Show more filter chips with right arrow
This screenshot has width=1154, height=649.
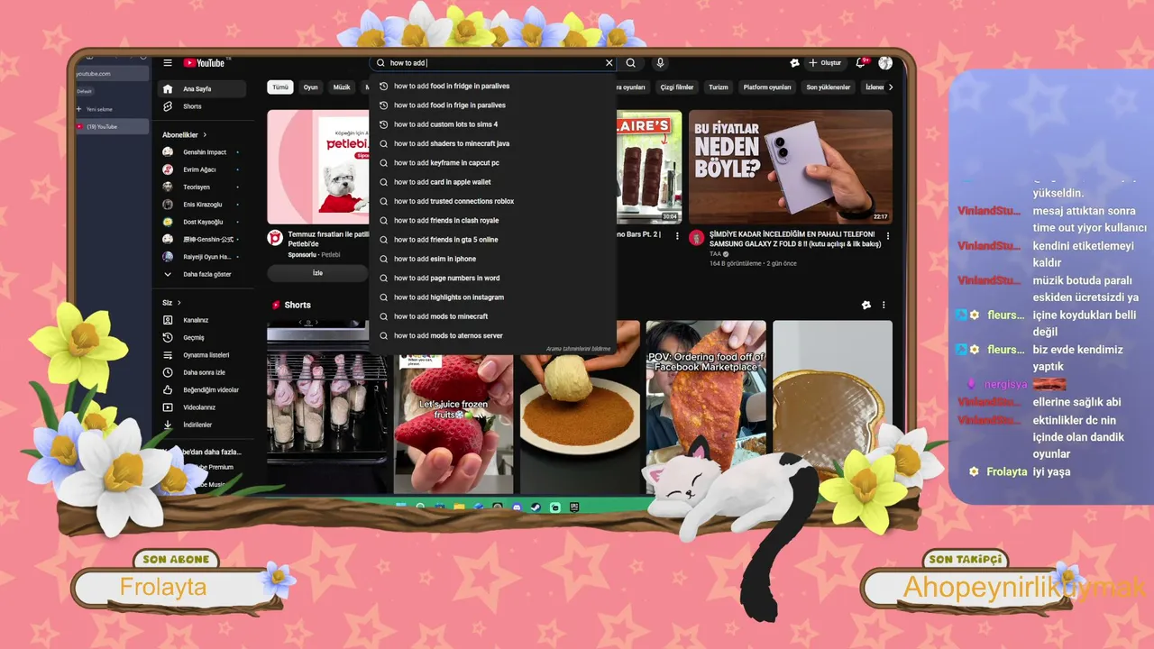[x=891, y=87]
